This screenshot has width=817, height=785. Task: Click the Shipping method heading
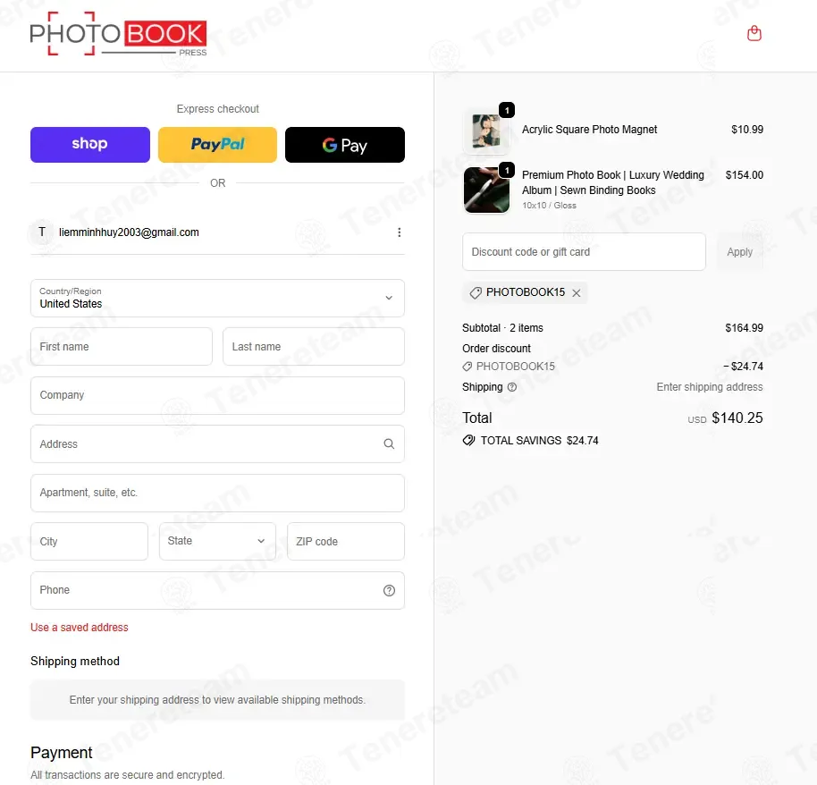[75, 661]
